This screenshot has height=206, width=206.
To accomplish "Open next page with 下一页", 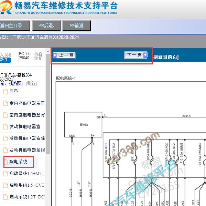I will tap(135, 55).
